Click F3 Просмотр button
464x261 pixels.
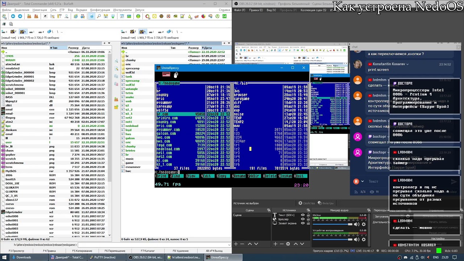[16, 251]
